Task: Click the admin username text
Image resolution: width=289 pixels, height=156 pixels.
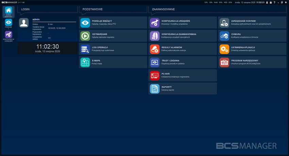Action: click(x=36, y=19)
